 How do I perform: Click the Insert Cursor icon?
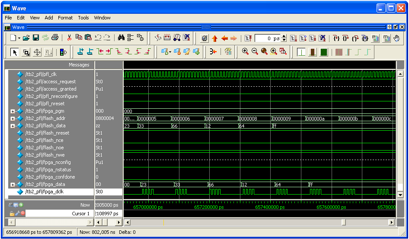(x=80, y=52)
